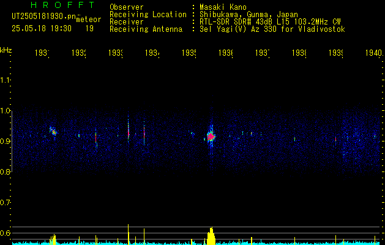
Task: Select the file name UT2505181930.pn
Action: coord(44,17)
